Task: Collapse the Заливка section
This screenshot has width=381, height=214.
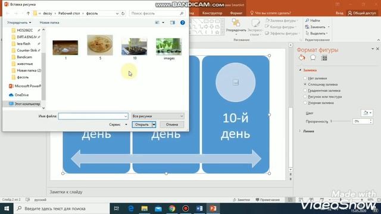Action: point(300,70)
